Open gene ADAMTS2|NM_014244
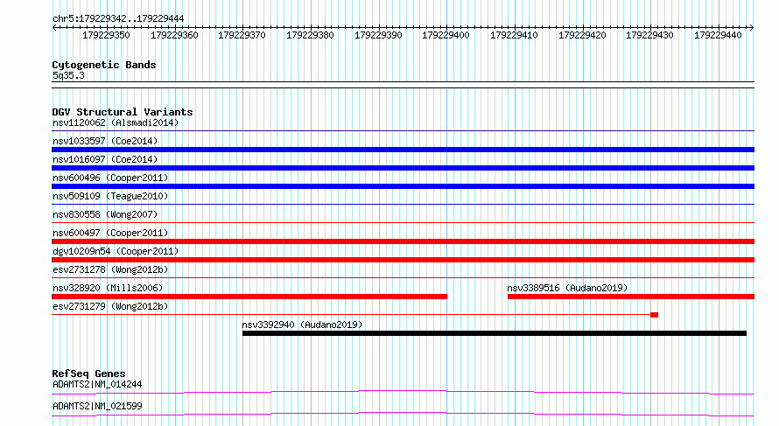 pyautogui.click(x=97, y=384)
